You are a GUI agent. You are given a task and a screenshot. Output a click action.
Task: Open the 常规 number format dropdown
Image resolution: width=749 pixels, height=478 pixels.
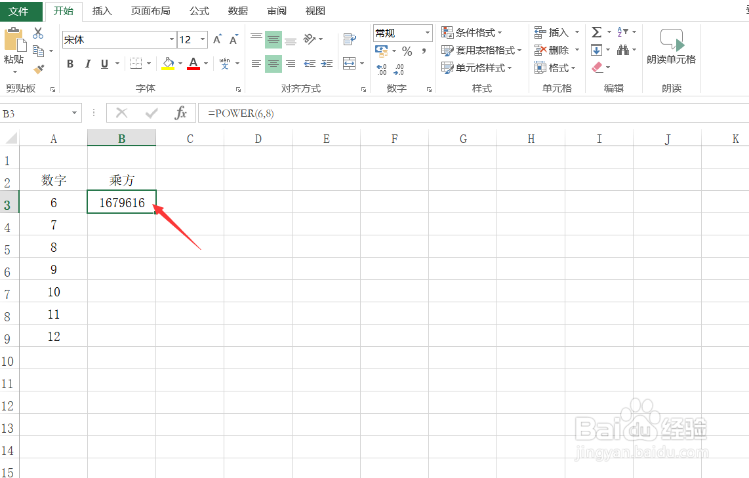427,33
